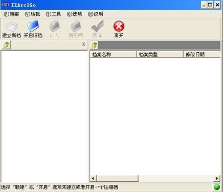Open the 检视 view menu

(32, 14)
